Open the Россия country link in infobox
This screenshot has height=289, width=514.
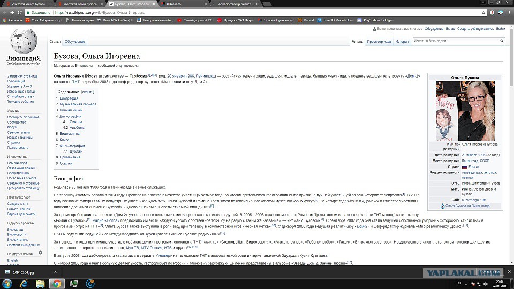474,167
